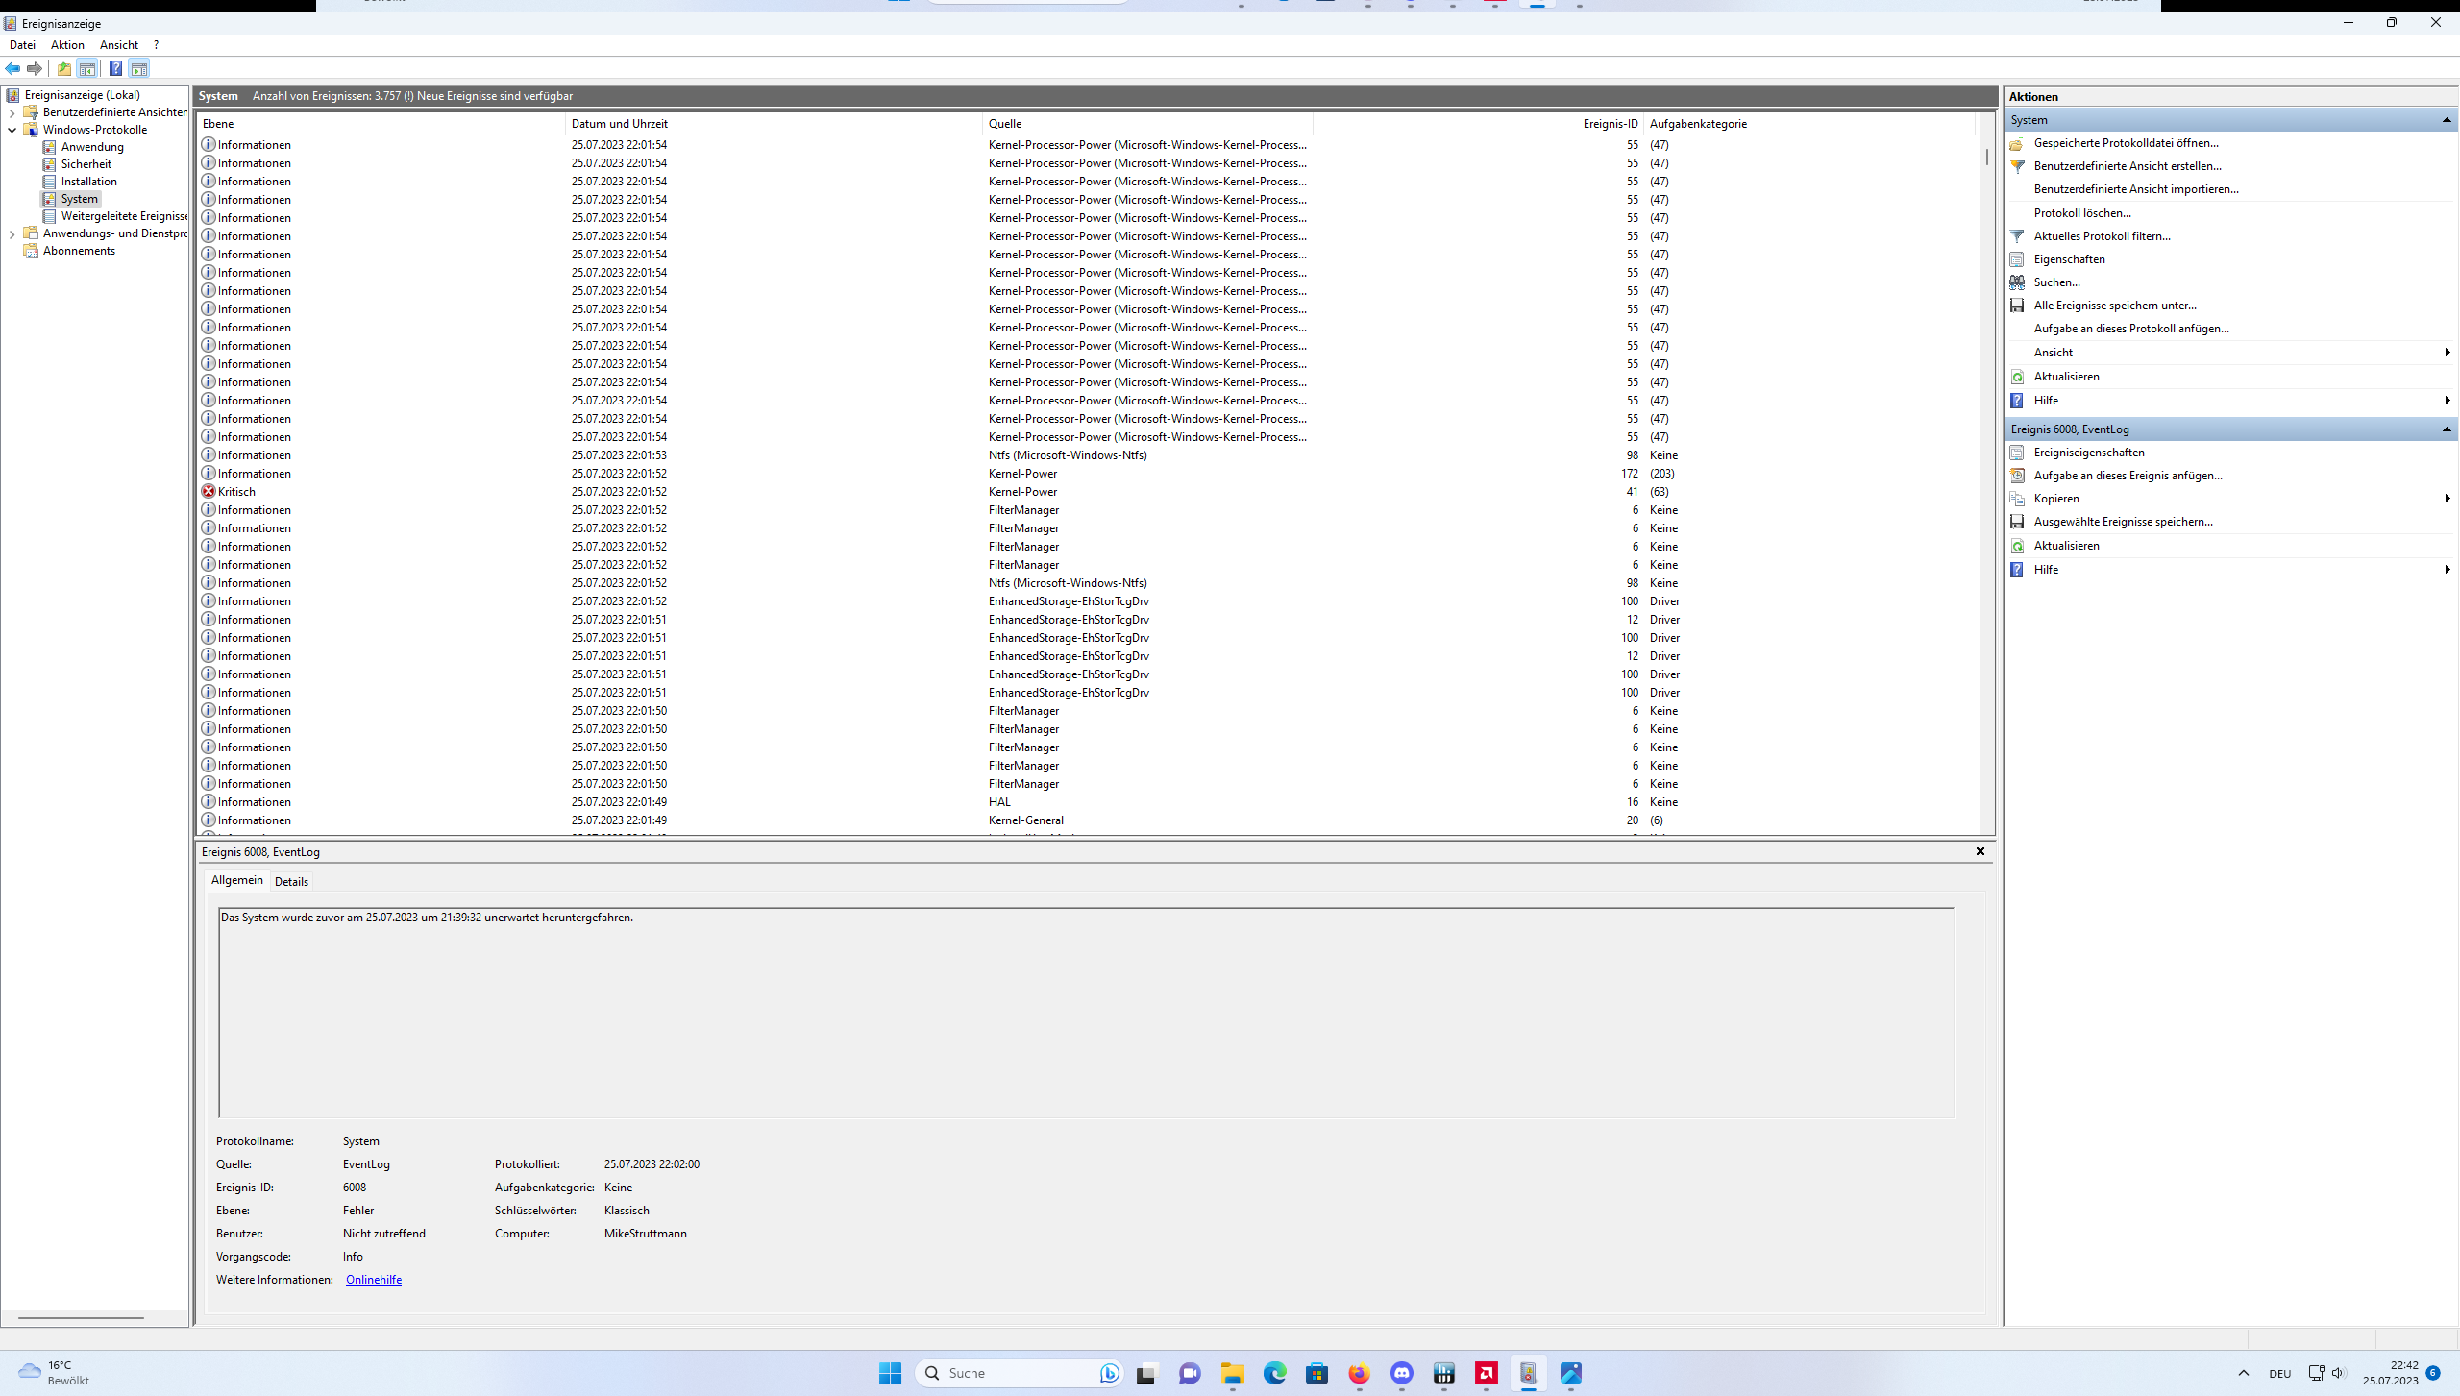Click the Back arrow toolbar icon
The height and width of the screenshot is (1396, 2460).
pos(12,68)
